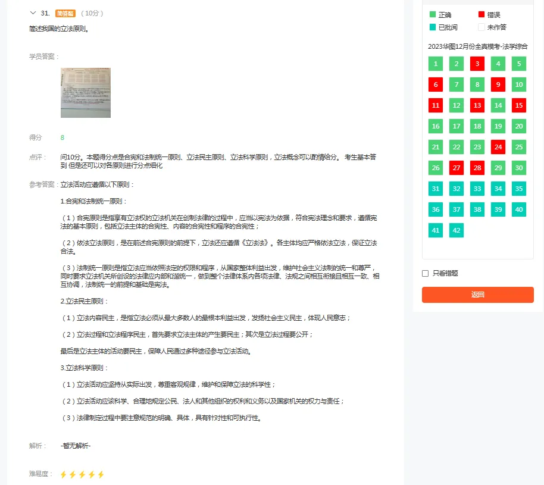Select question 14 tile
This screenshot has height=485, width=544.
[498, 105]
